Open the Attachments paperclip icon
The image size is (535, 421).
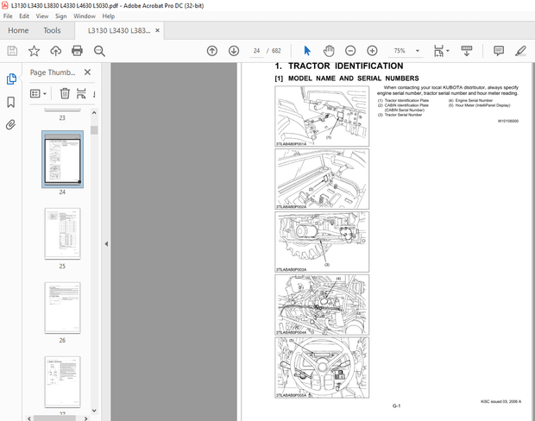(x=11, y=124)
